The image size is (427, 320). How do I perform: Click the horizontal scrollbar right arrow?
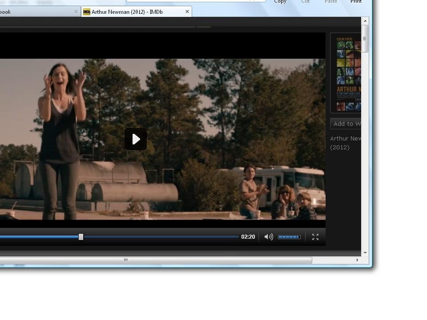tap(357, 260)
